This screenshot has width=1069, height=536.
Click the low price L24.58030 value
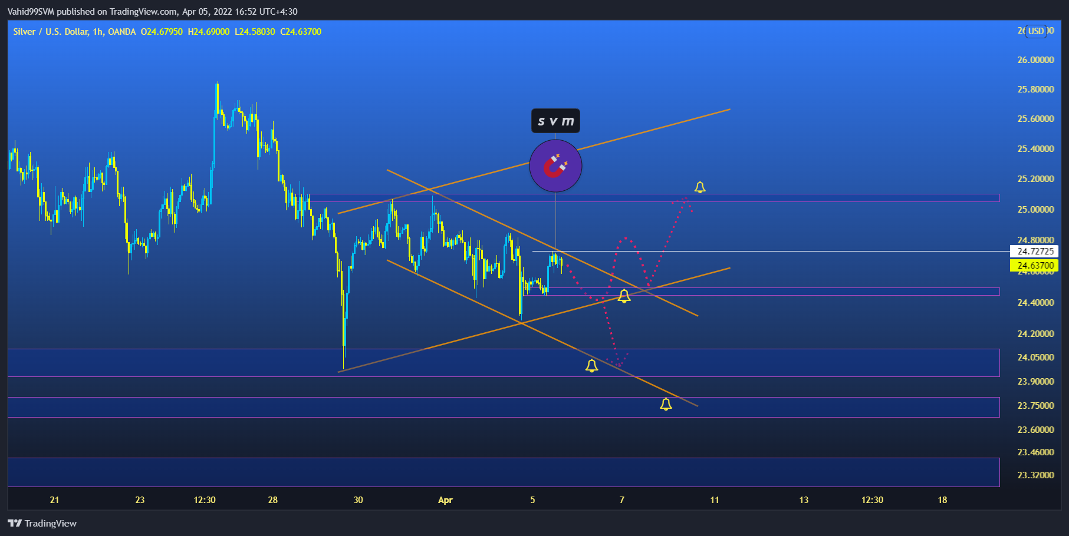(255, 32)
